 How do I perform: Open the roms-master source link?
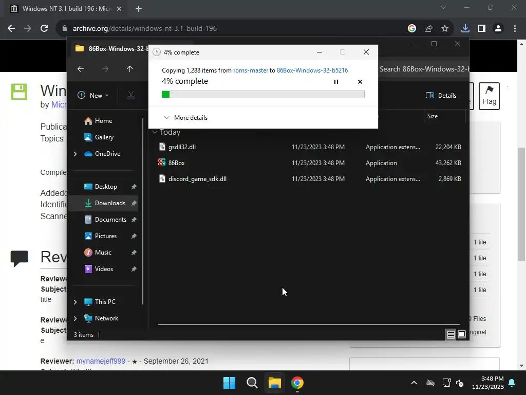point(251,70)
